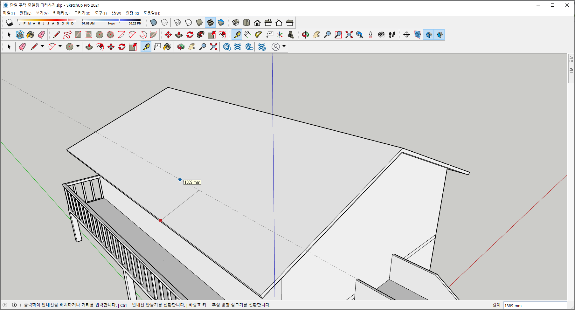Go to Previous camera view
Screen dimensions: 575x310
tap(360, 35)
